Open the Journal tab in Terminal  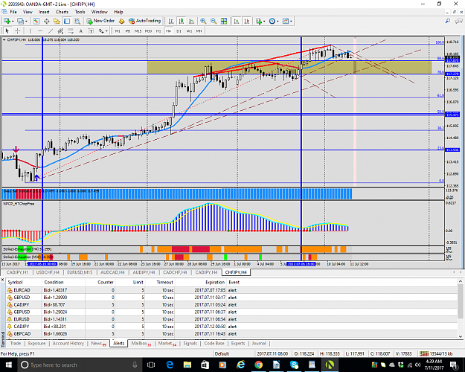(x=259, y=343)
